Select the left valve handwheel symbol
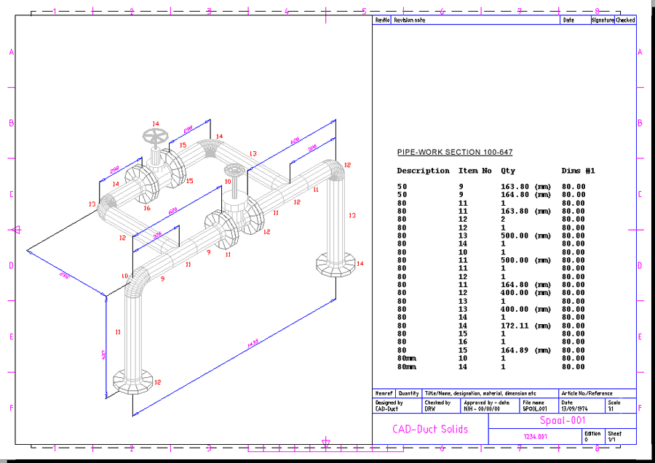The width and height of the screenshot is (655, 463). pos(154,136)
